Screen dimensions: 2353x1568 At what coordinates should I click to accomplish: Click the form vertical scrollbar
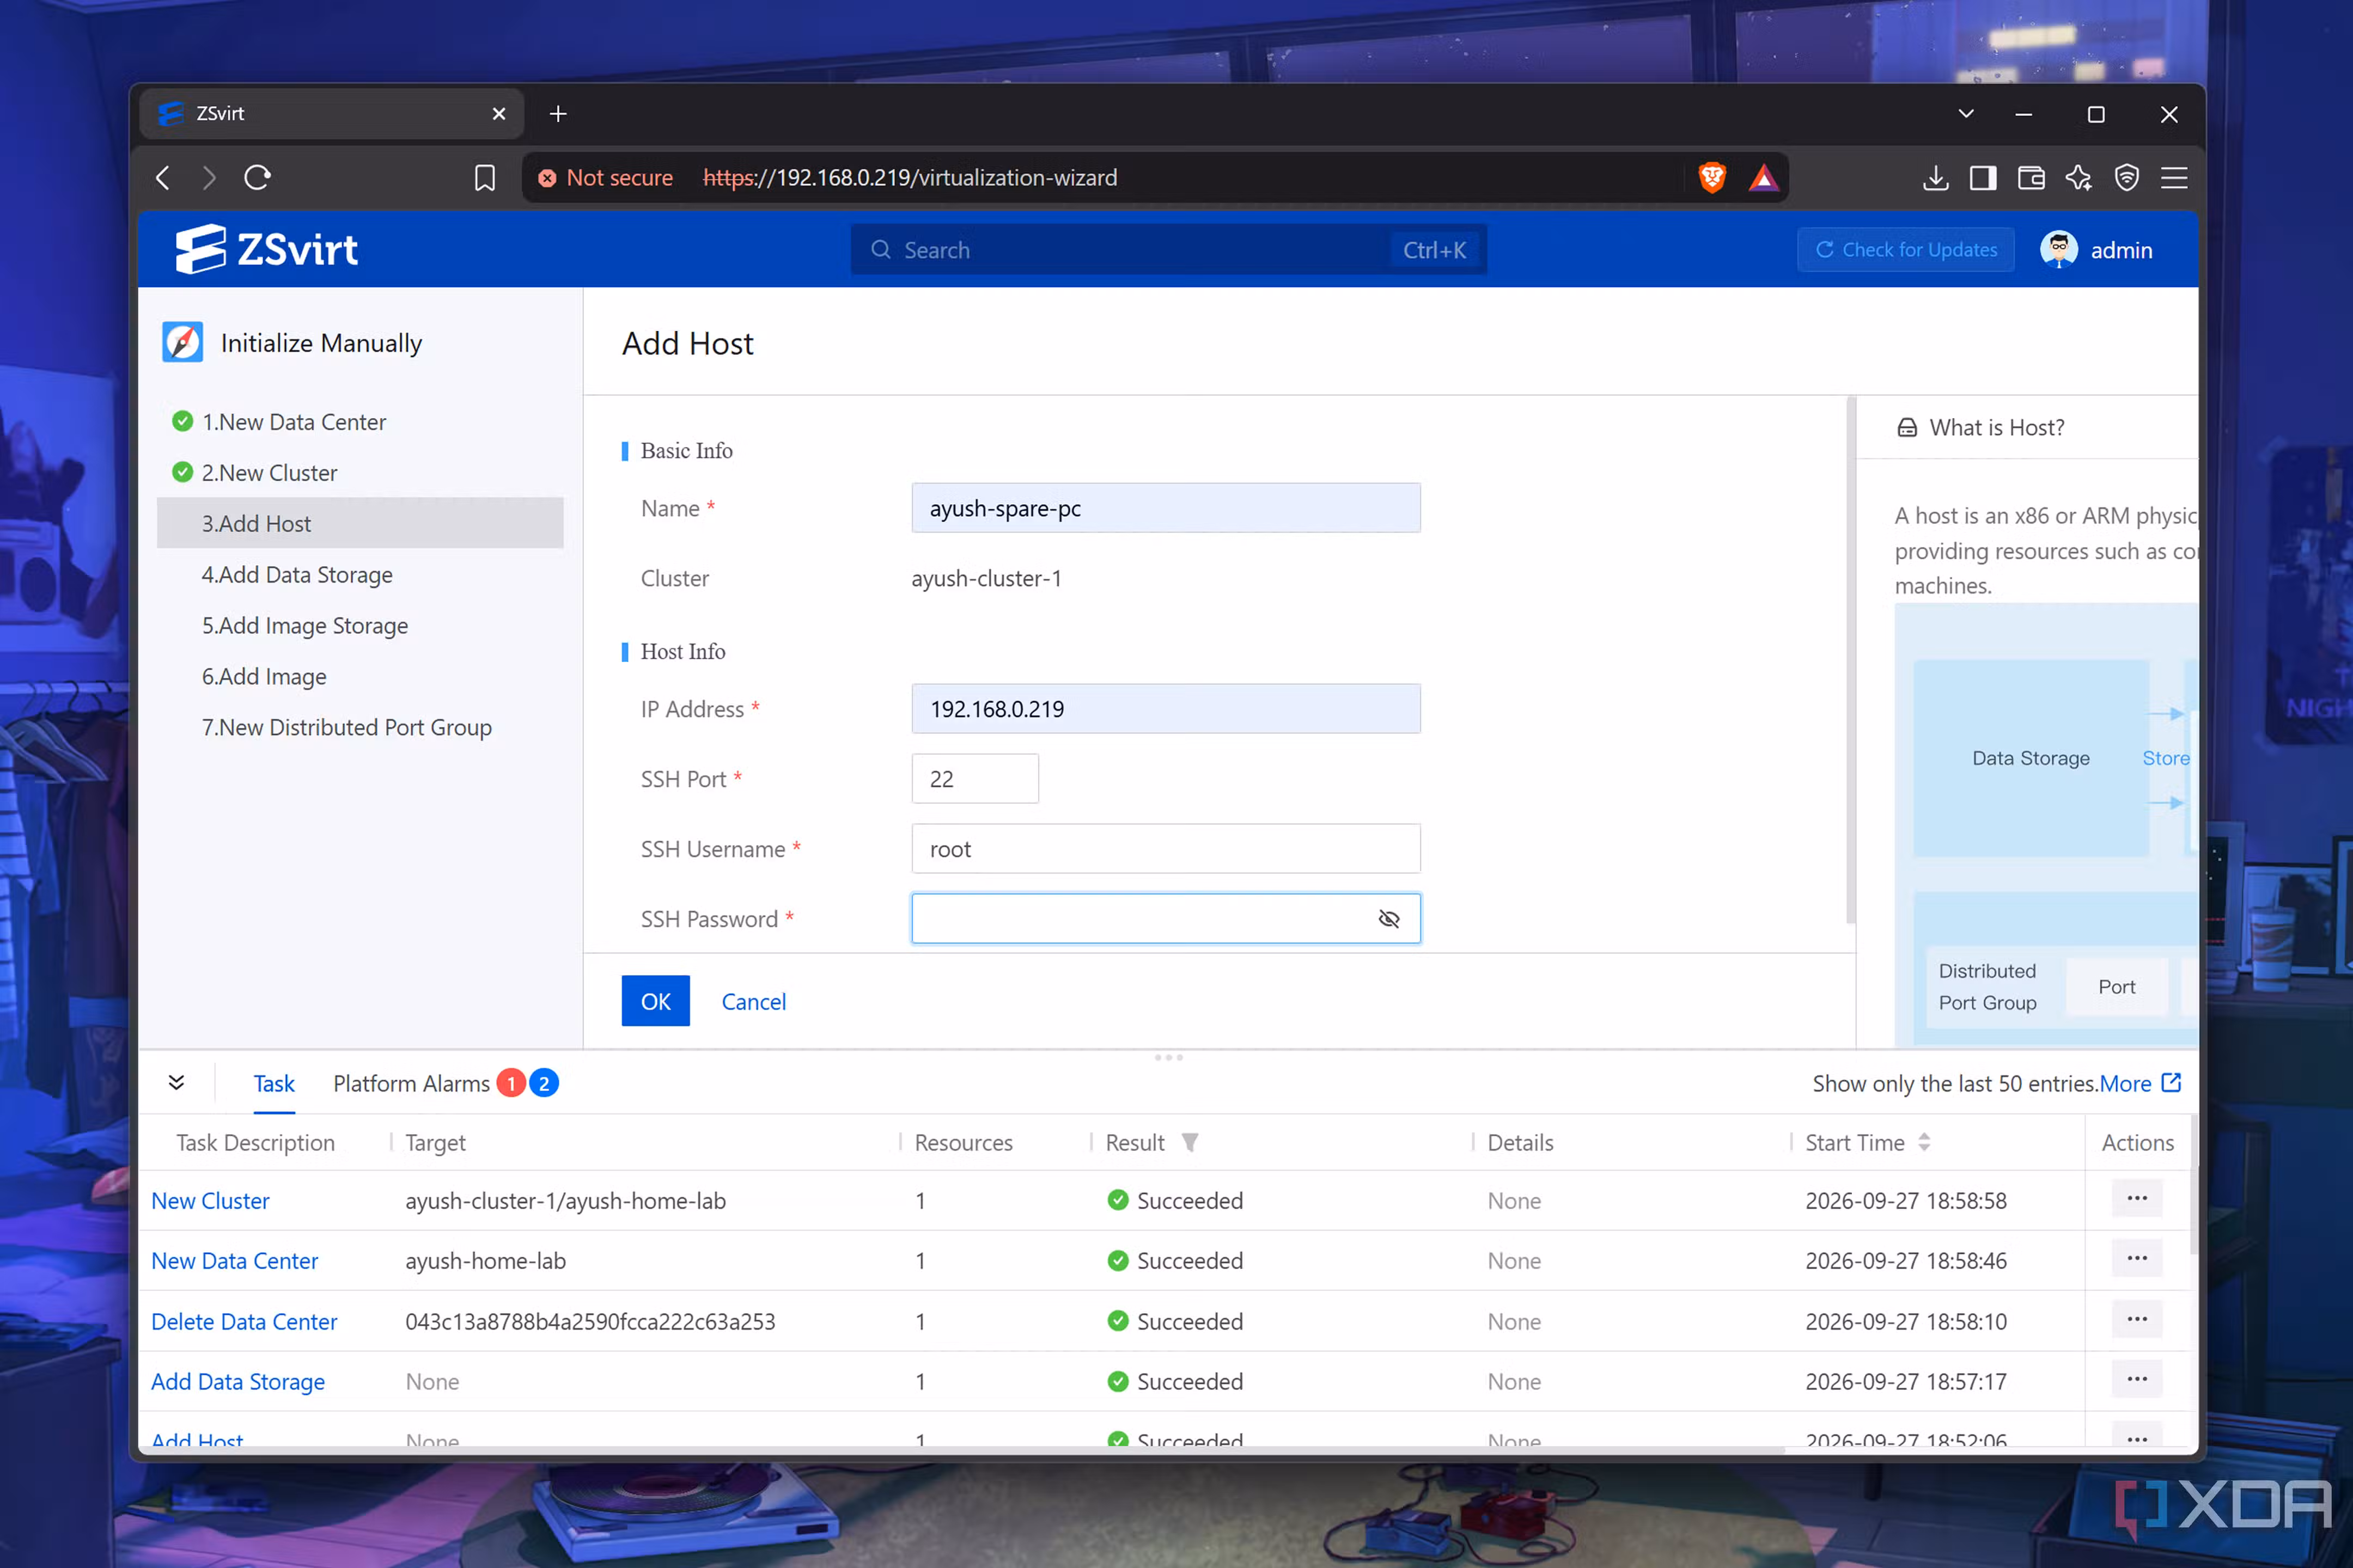(1851, 660)
